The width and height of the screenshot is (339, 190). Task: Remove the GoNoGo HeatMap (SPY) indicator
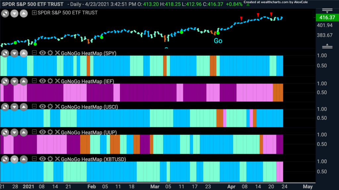point(57,53)
